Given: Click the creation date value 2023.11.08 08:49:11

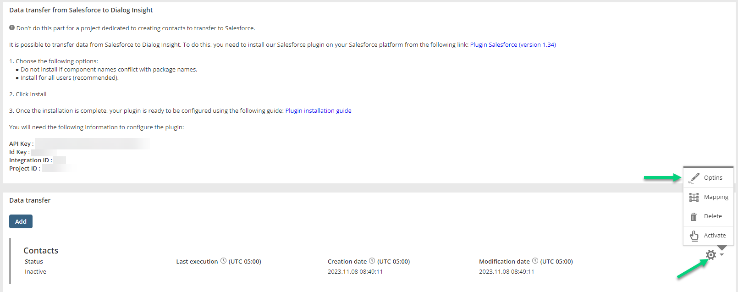Looking at the screenshot, I should (x=355, y=272).
